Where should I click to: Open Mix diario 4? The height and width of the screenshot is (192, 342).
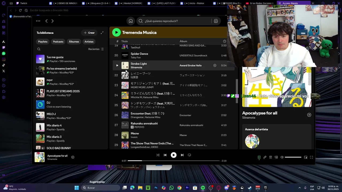71,127
